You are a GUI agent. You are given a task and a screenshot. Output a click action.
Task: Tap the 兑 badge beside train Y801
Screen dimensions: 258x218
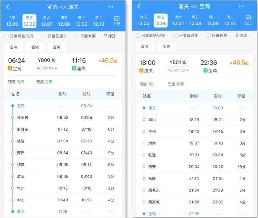(184, 62)
